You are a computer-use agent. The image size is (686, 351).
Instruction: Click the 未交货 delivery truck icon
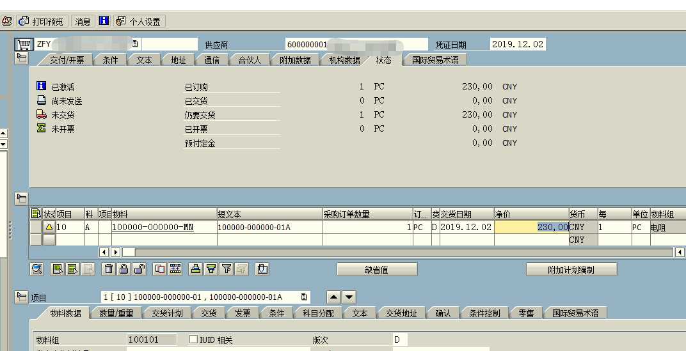pyautogui.click(x=42, y=114)
